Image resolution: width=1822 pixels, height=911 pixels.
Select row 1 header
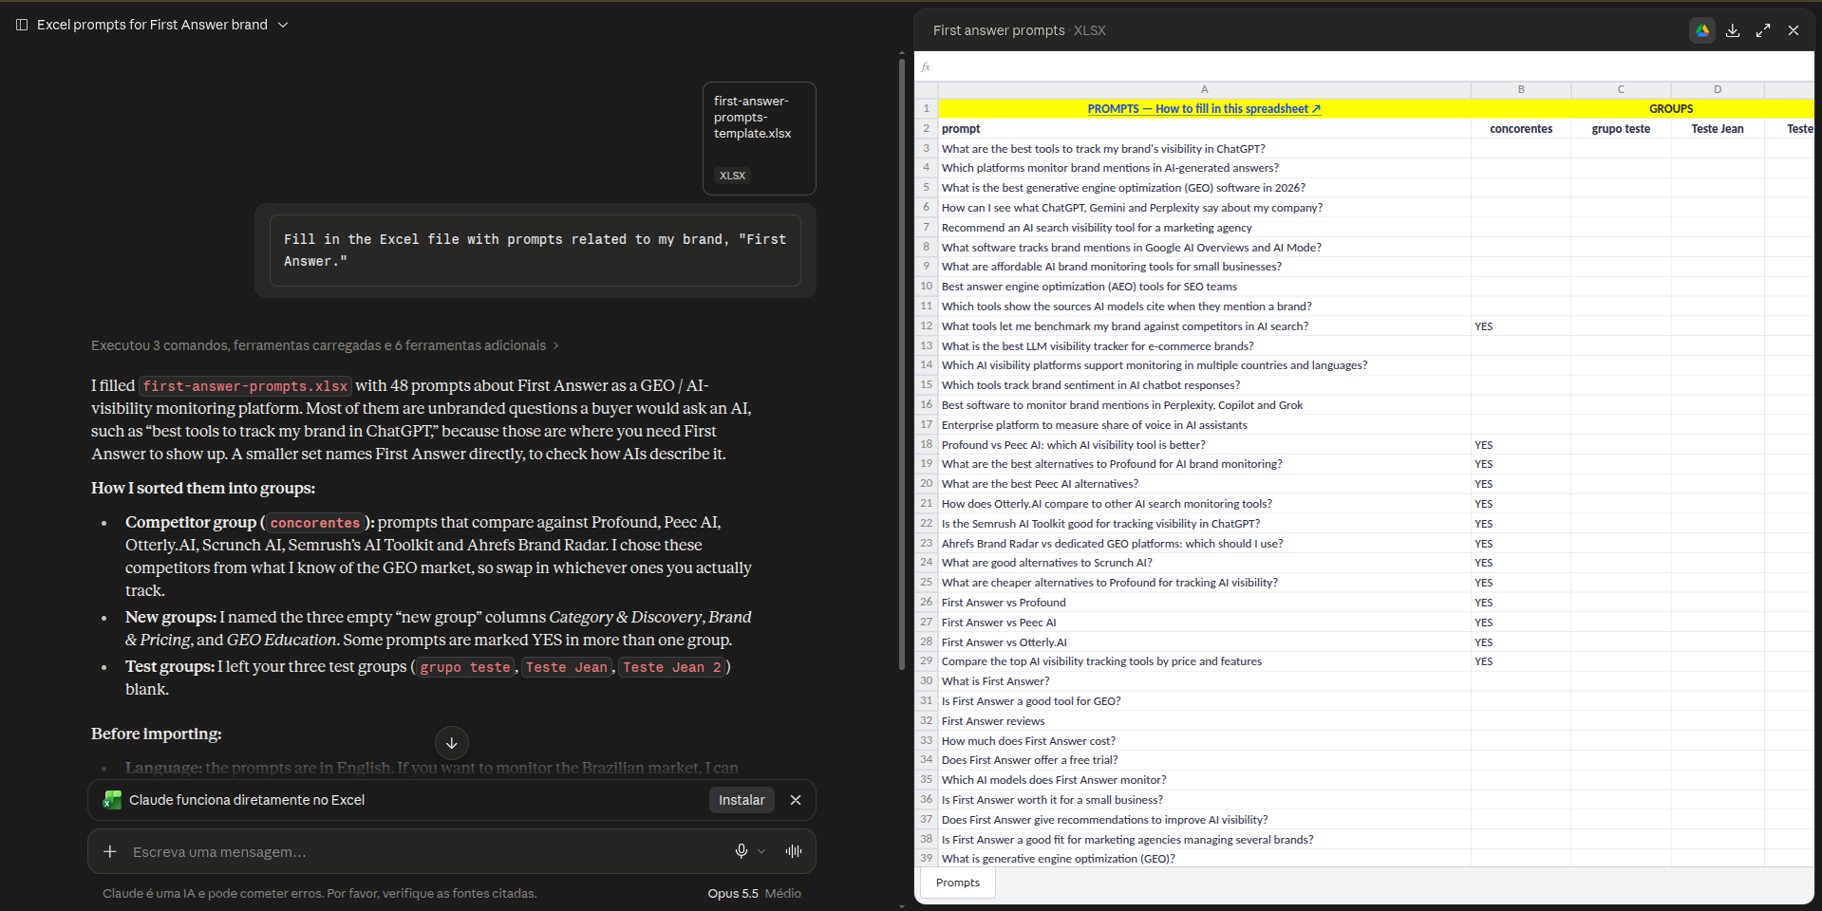pyautogui.click(x=927, y=109)
